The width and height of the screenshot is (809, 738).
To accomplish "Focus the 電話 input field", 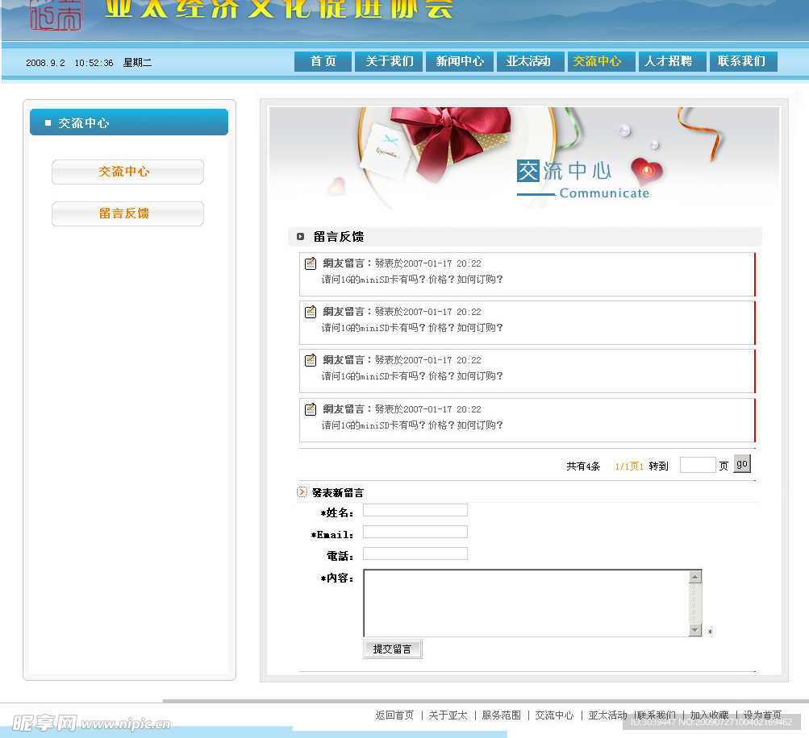I will point(415,553).
